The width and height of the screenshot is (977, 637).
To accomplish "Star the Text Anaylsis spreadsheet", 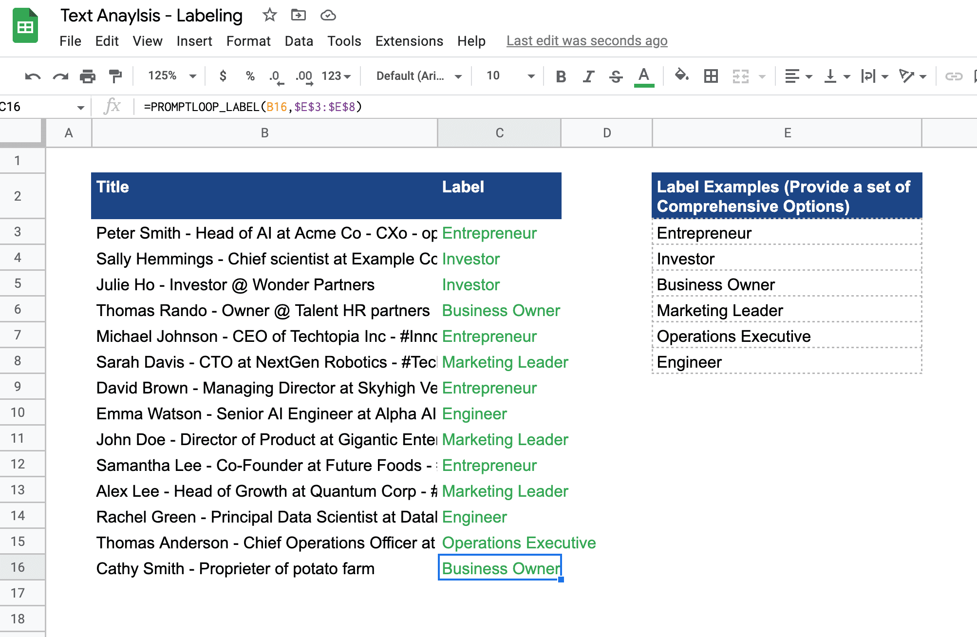I will [x=269, y=15].
